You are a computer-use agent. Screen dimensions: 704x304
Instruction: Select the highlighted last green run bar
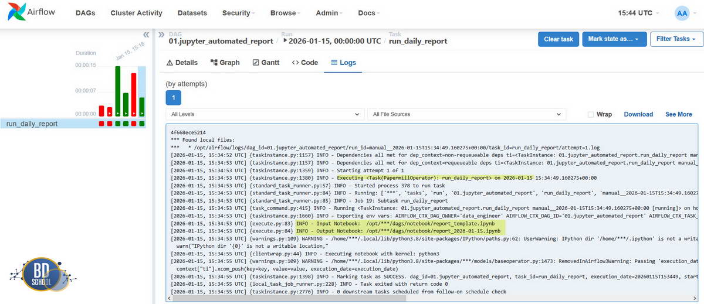click(x=141, y=107)
